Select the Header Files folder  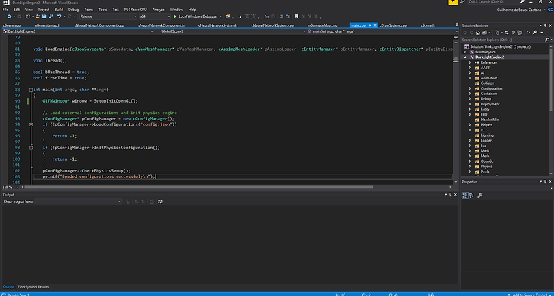(490, 120)
